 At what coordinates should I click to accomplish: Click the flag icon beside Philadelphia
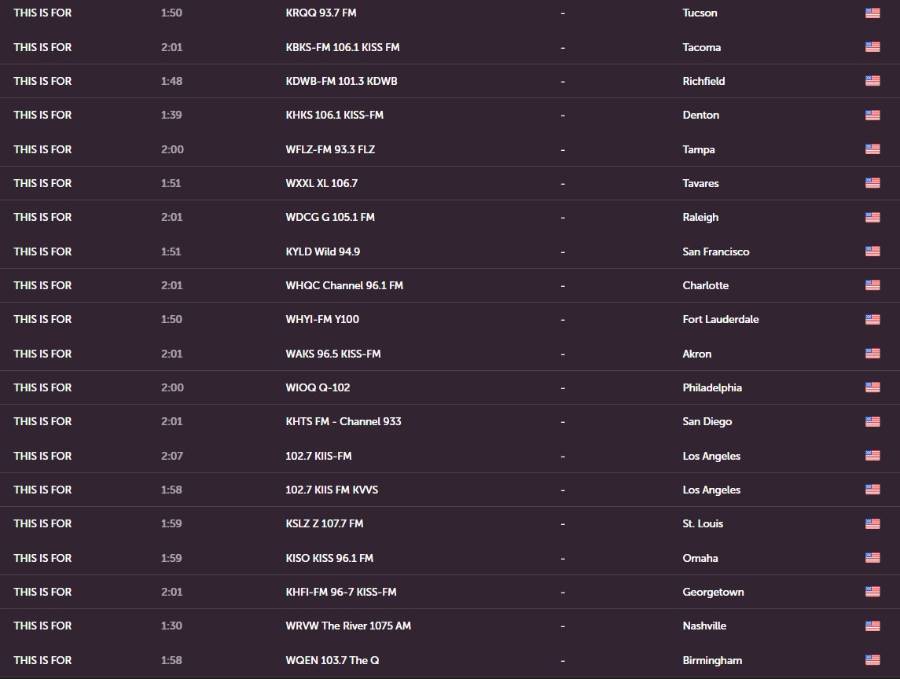point(872,387)
